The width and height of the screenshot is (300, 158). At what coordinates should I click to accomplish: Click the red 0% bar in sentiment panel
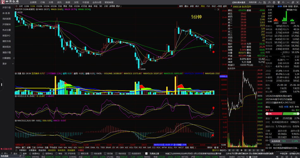pos(274,114)
